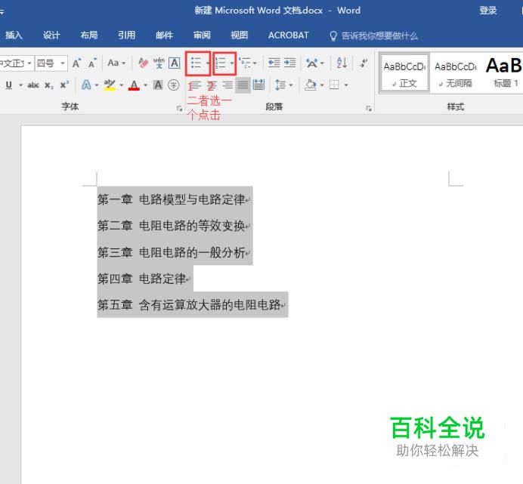Apply the yellow text highlight color
Viewport: 523px width, 484px height.
tap(110, 85)
